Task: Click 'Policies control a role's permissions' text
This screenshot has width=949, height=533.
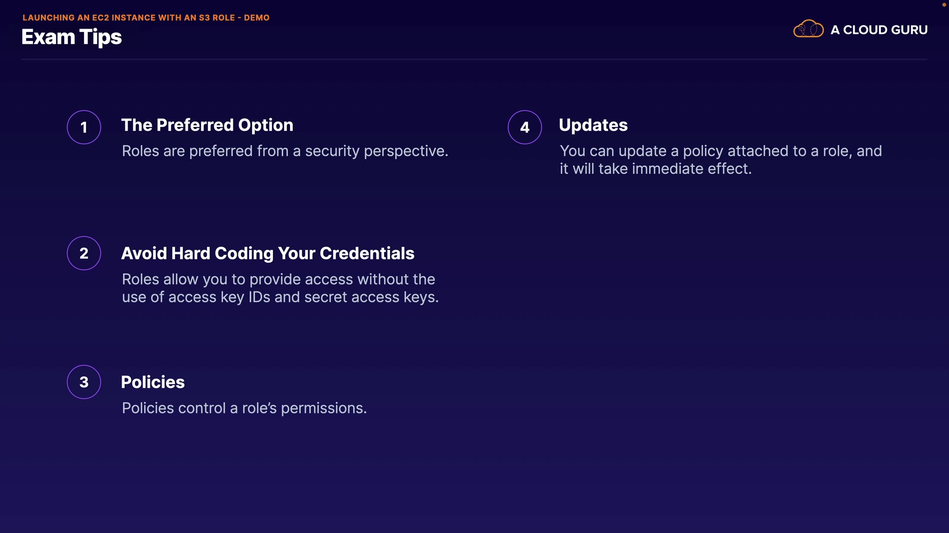Action: coord(244,408)
